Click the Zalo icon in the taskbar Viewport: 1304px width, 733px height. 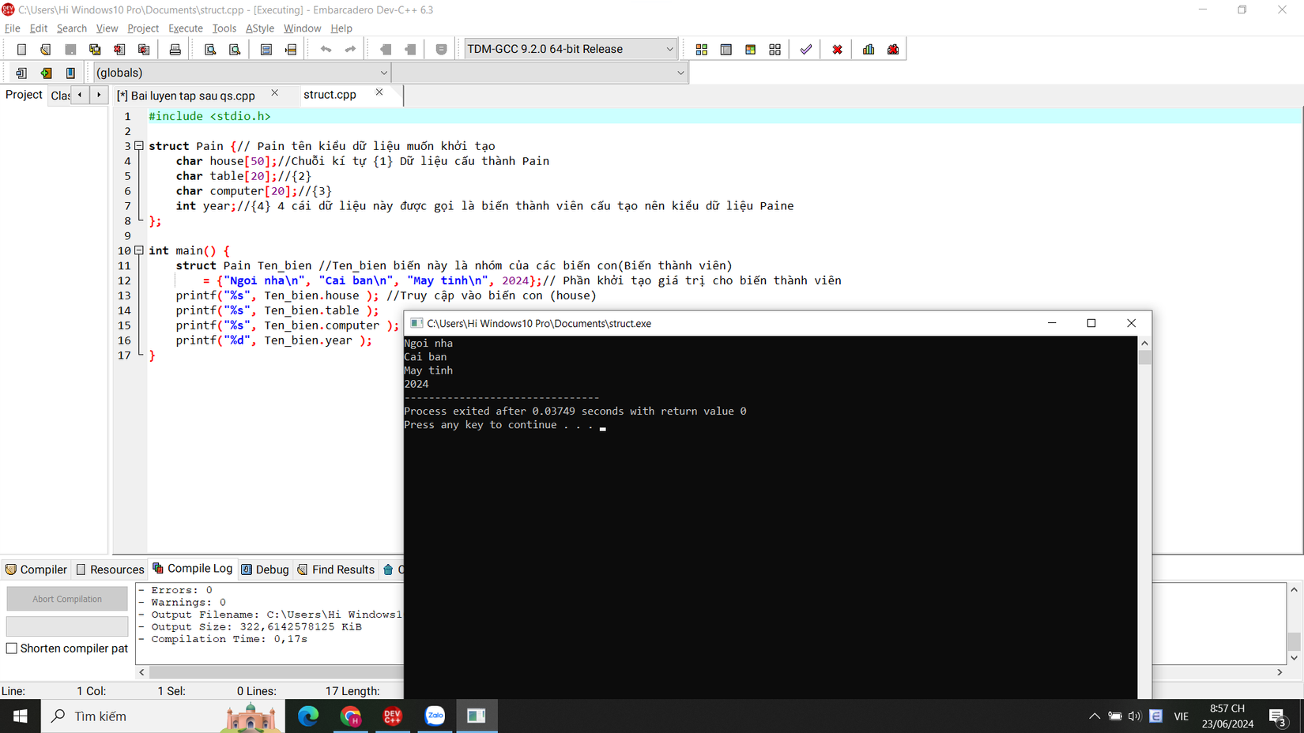[435, 716]
